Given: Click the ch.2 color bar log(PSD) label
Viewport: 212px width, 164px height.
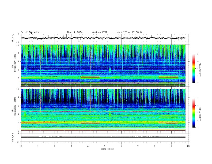Looking at the screenshot, I should click(200, 114).
